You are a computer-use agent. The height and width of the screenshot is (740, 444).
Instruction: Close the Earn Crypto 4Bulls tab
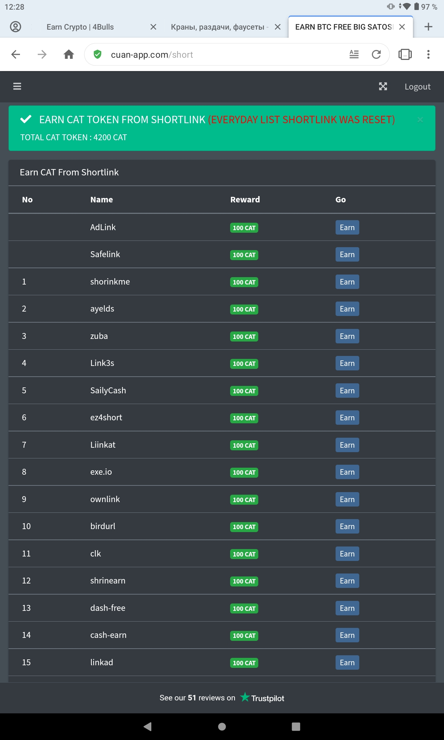[153, 27]
